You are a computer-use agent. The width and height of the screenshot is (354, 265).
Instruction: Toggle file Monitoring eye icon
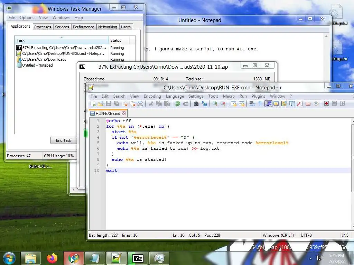pos(316,104)
